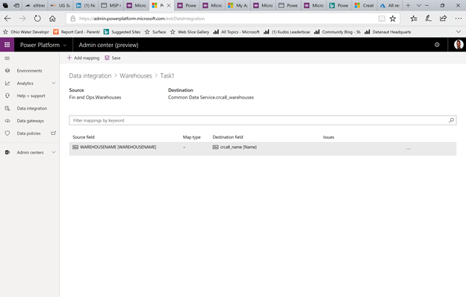The image size is (466, 297).
Task: Open Kudos Leaderboar bookmark
Action: click(x=287, y=32)
